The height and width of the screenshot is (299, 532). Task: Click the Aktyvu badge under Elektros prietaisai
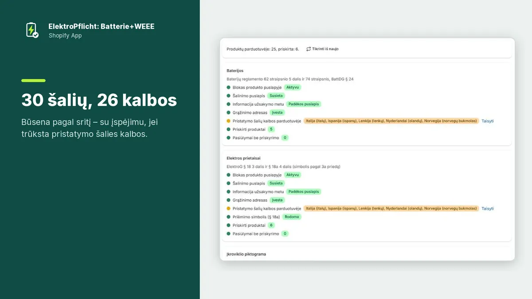click(x=293, y=175)
